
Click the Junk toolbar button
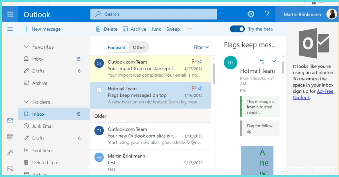(x=156, y=29)
